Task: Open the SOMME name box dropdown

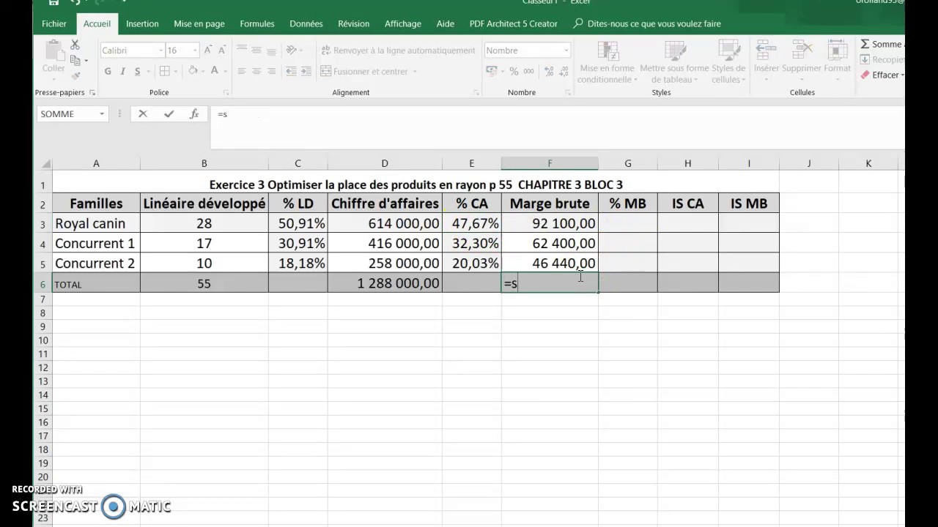Action: point(102,114)
